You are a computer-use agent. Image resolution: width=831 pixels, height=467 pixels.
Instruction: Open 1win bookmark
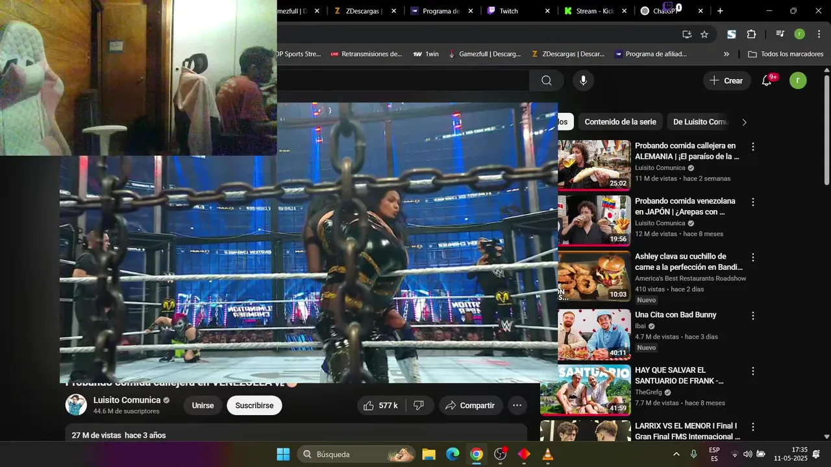[x=426, y=54]
